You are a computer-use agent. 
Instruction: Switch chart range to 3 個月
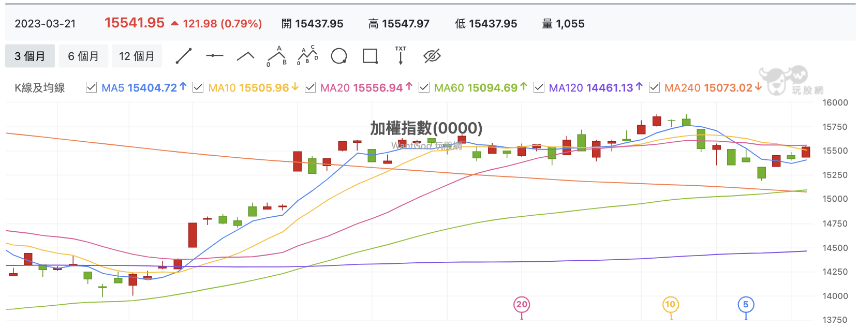coord(29,56)
